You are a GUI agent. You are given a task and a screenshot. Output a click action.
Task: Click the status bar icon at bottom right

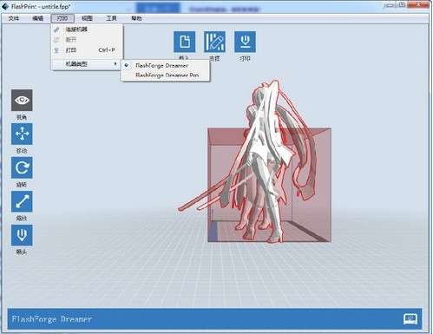[410, 319]
